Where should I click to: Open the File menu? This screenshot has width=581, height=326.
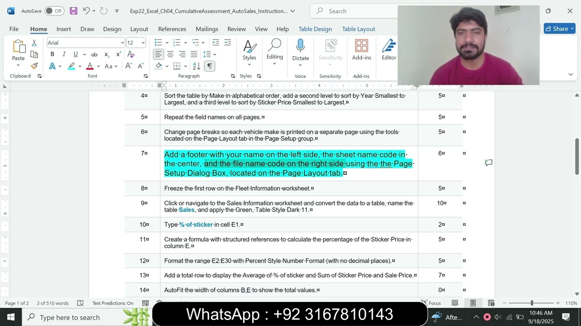pyautogui.click(x=14, y=29)
